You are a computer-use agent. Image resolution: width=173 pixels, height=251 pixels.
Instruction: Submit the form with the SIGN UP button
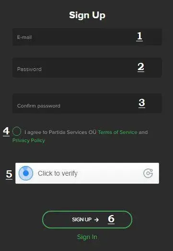click(x=87, y=219)
